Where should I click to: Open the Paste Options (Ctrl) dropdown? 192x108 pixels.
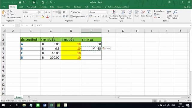[106, 48]
